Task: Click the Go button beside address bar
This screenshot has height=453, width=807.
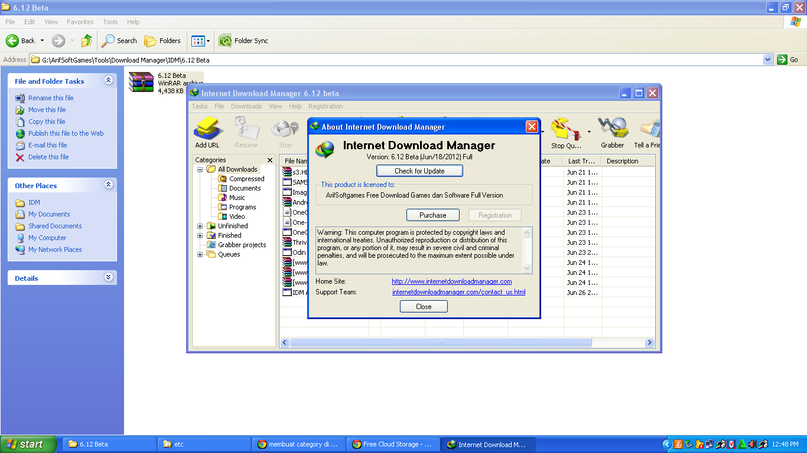Action: tap(789, 60)
